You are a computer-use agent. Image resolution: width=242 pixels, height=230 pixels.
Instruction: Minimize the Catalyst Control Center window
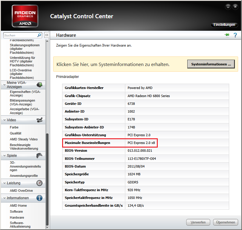(228, 7)
